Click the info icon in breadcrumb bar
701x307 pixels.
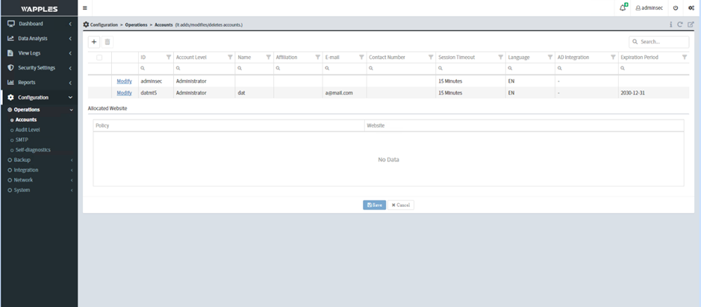[670, 25]
